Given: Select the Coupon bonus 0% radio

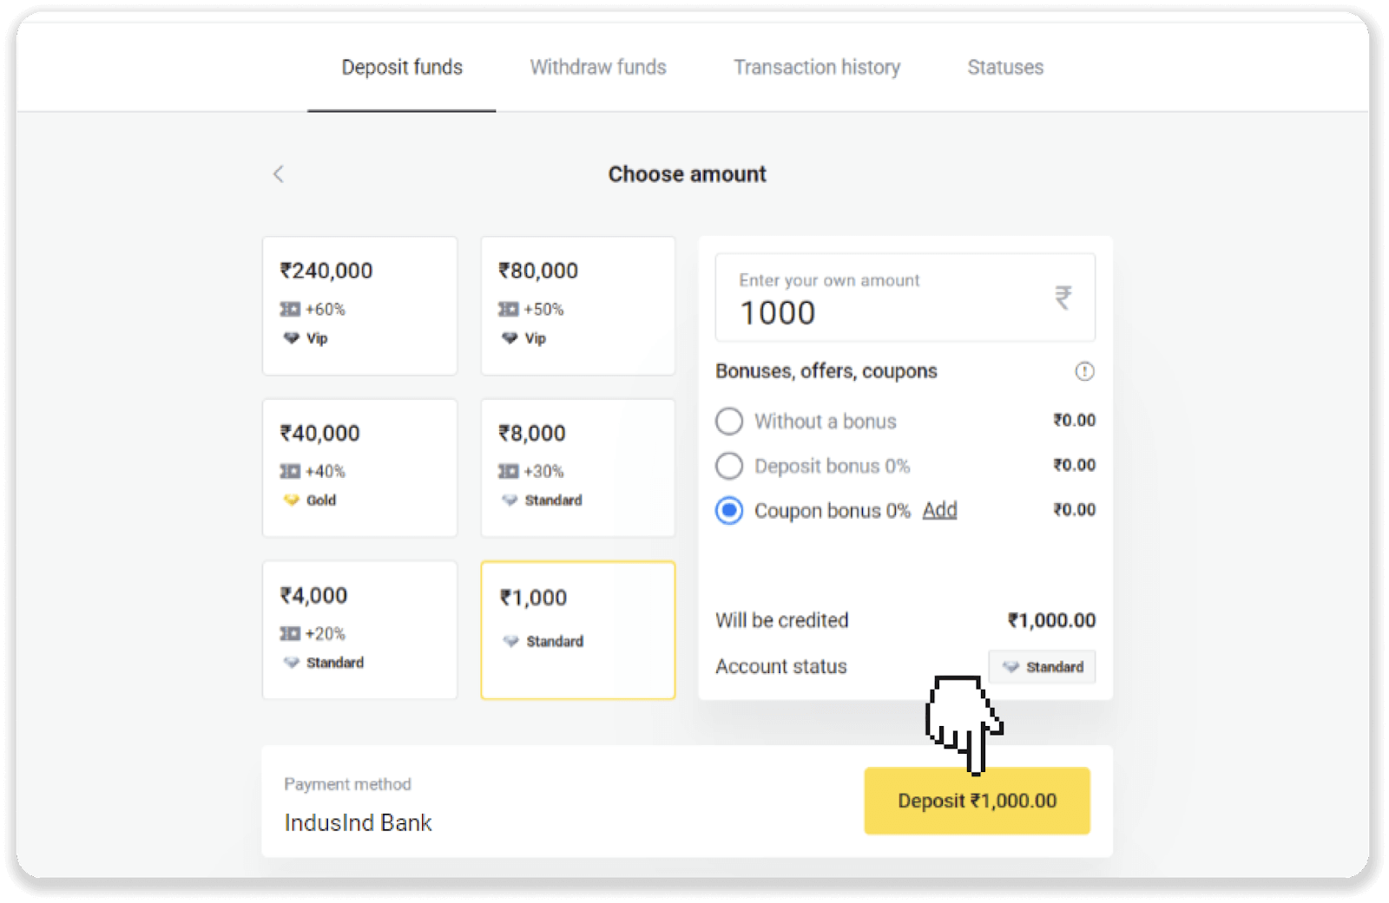Looking at the screenshot, I should (729, 511).
